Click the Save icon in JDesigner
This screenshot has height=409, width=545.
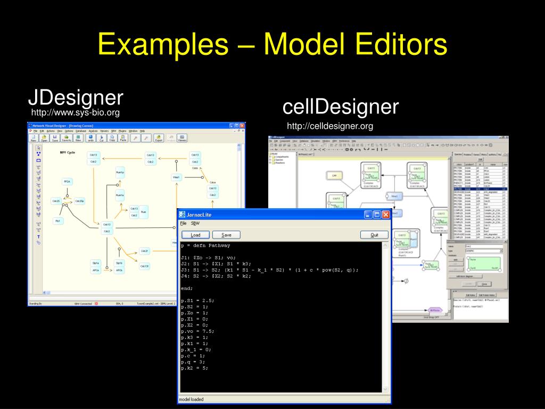click(x=55, y=138)
